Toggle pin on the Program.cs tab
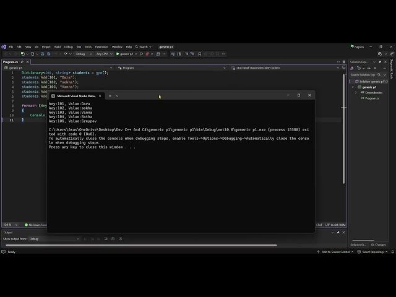 tap(22, 62)
